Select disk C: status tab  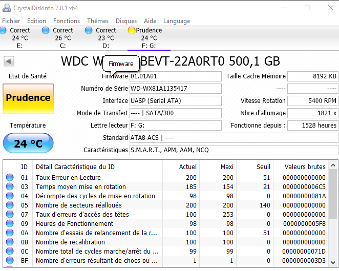point(62,38)
